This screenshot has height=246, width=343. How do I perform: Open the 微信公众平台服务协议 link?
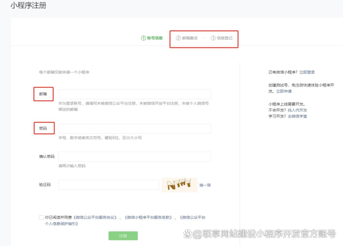95,218
